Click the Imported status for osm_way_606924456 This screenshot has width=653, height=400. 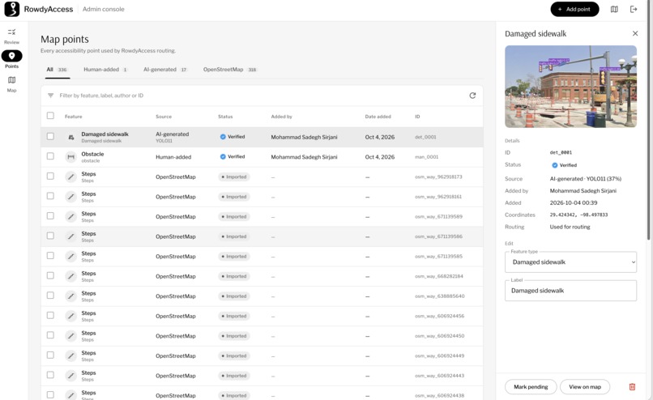(x=234, y=316)
